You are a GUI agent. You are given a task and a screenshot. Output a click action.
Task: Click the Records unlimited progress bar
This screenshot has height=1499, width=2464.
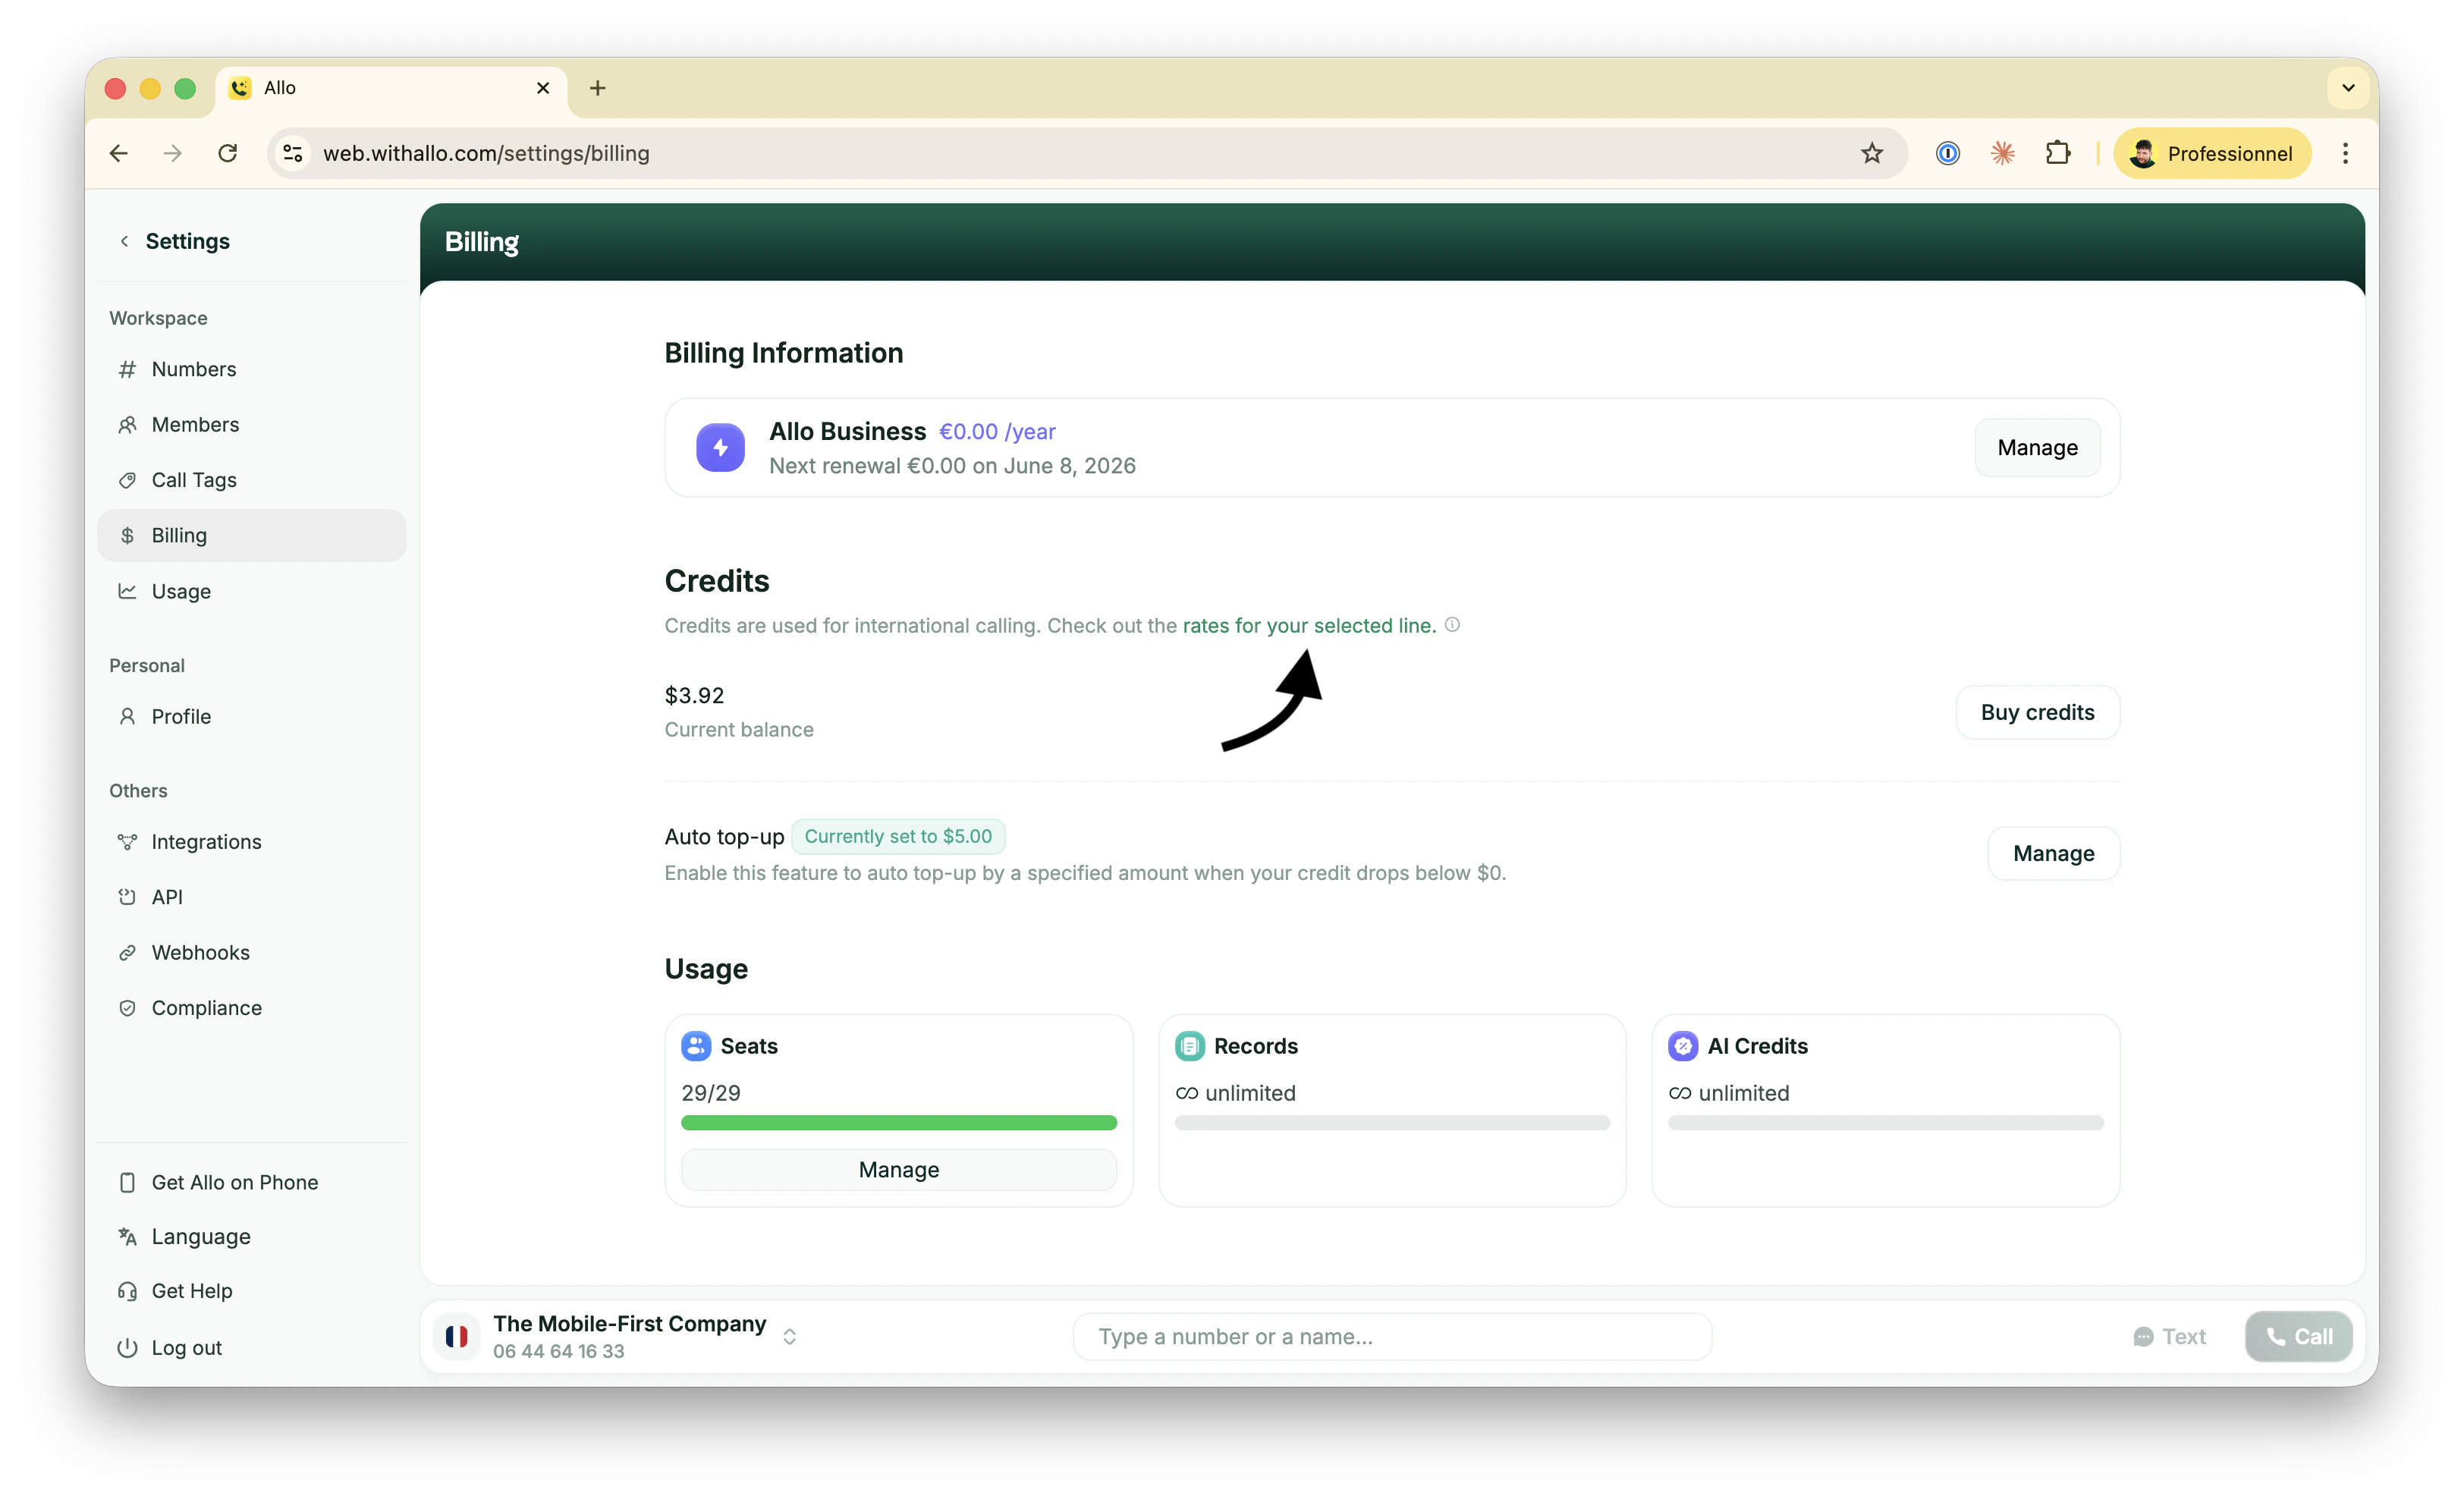pos(1392,1122)
